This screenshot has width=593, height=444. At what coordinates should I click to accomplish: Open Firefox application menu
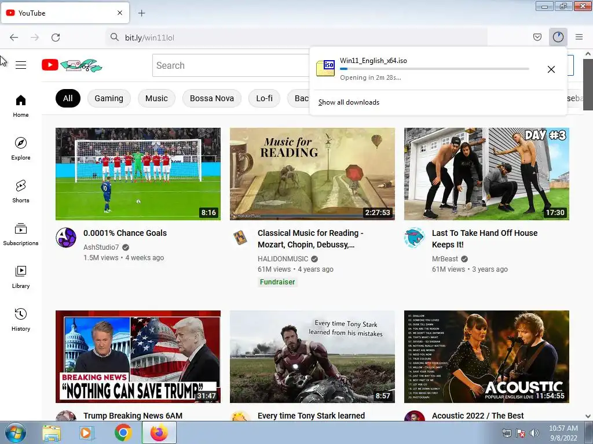click(x=579, y=37)
